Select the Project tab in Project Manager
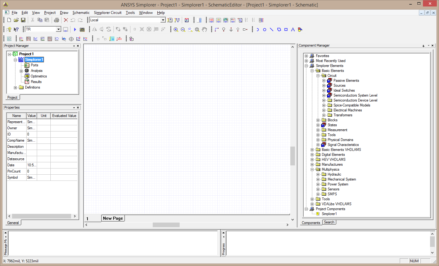439x266 pixels. click(x=12, y=98)
